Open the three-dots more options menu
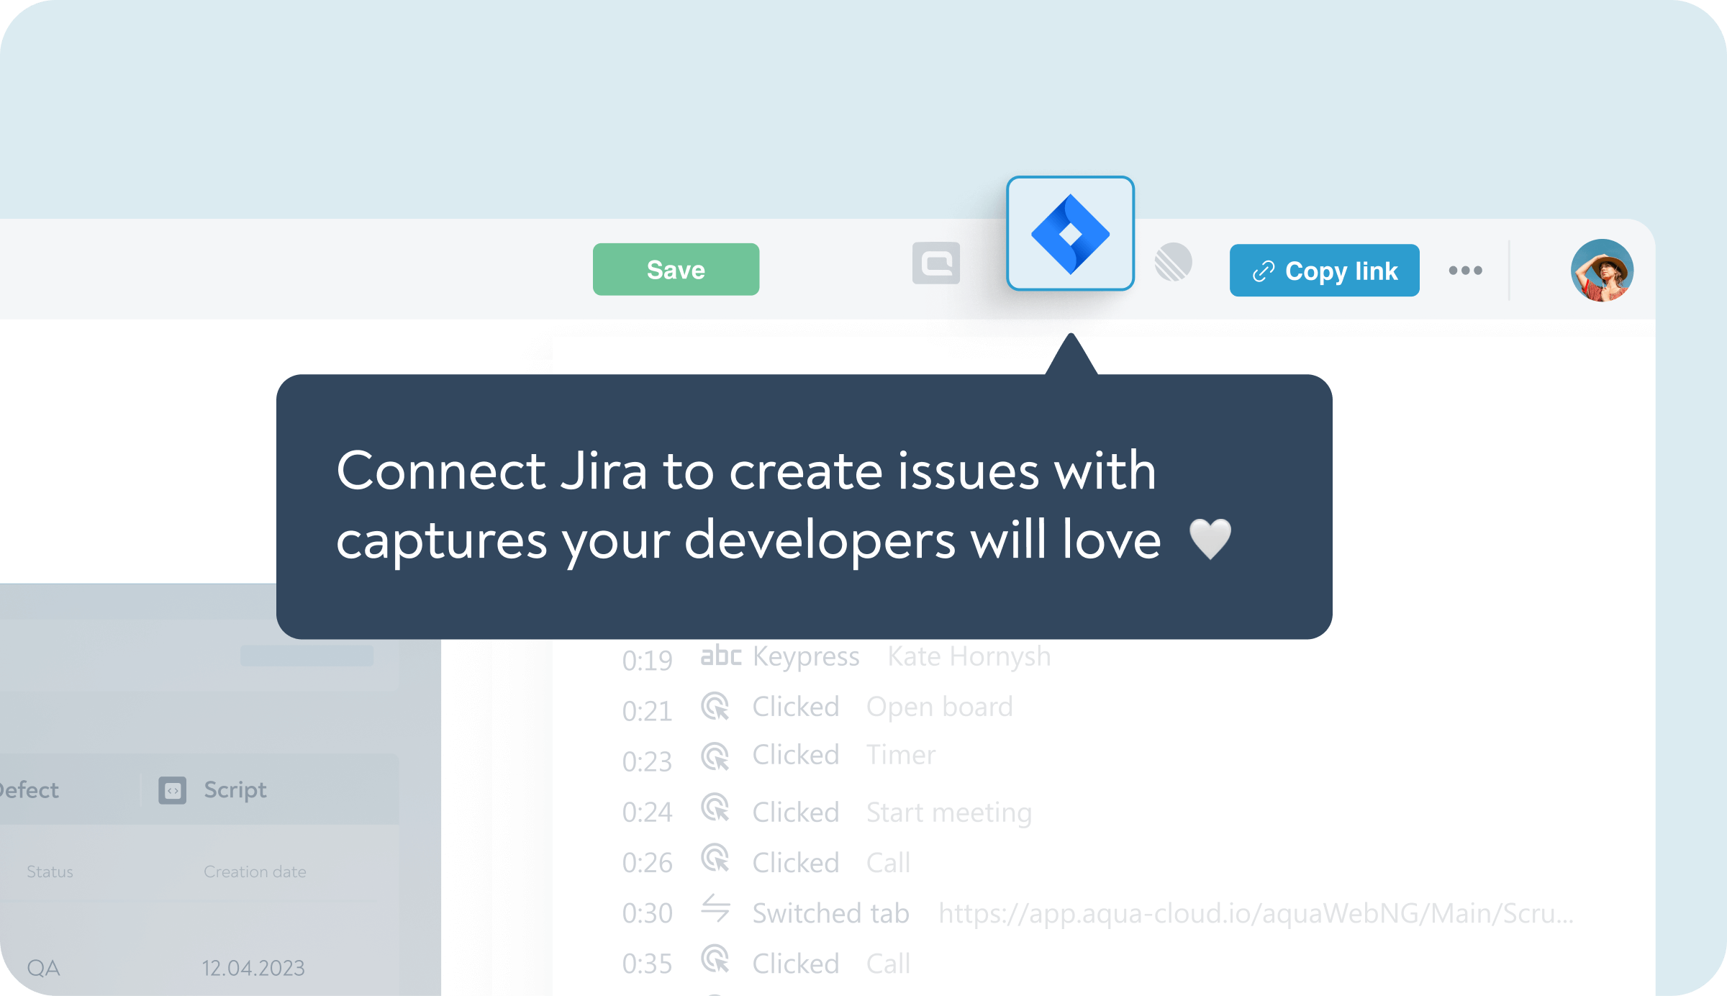This screenshot has height=996, width=1727. 1466,270
